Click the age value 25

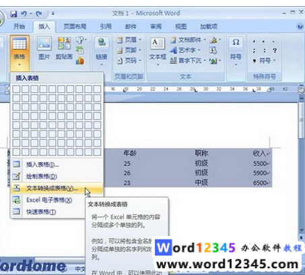tap(127, 163)
